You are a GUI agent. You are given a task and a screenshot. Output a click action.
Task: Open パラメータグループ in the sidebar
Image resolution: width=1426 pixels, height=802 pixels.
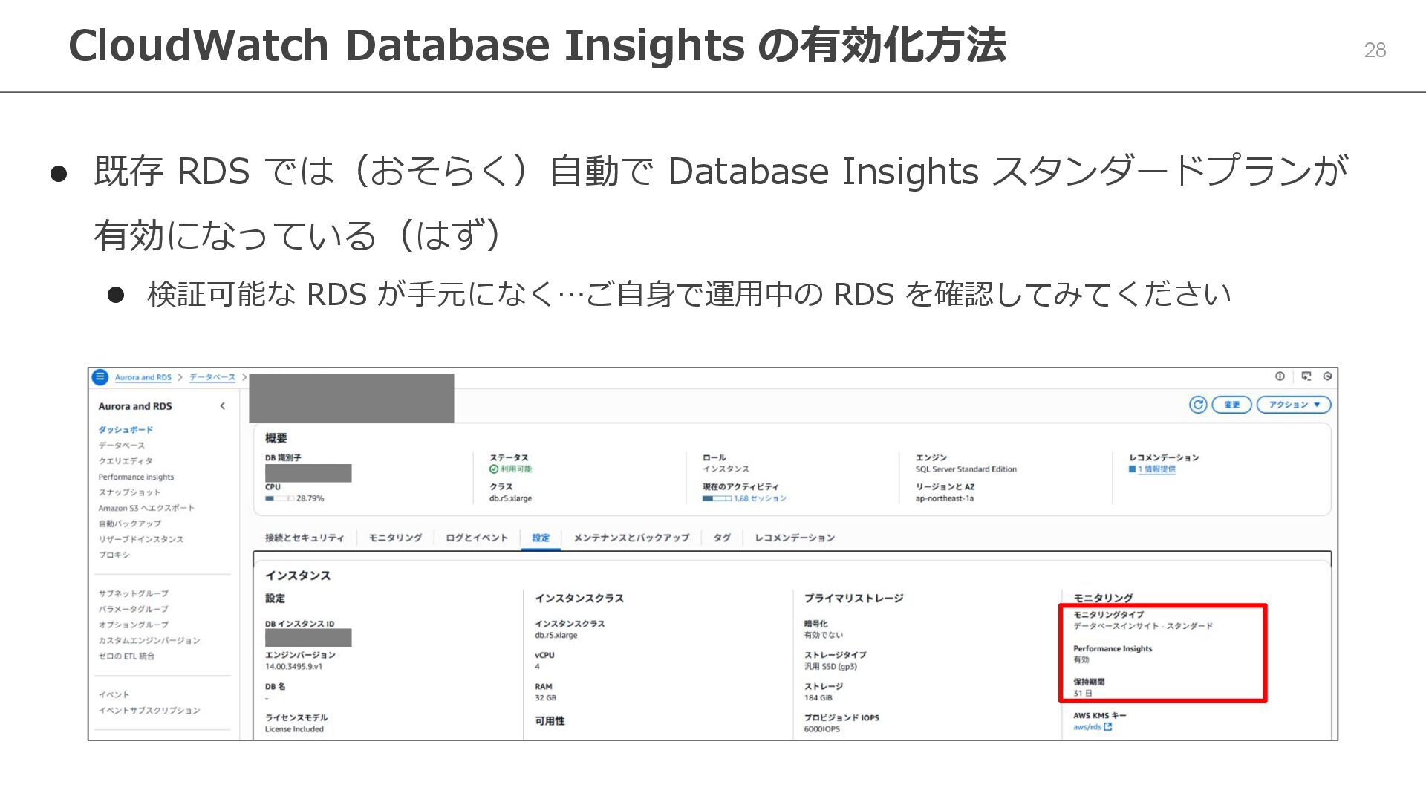pos(134,609)
